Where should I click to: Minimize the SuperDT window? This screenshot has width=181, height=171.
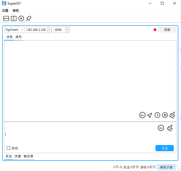pos(150,3)
